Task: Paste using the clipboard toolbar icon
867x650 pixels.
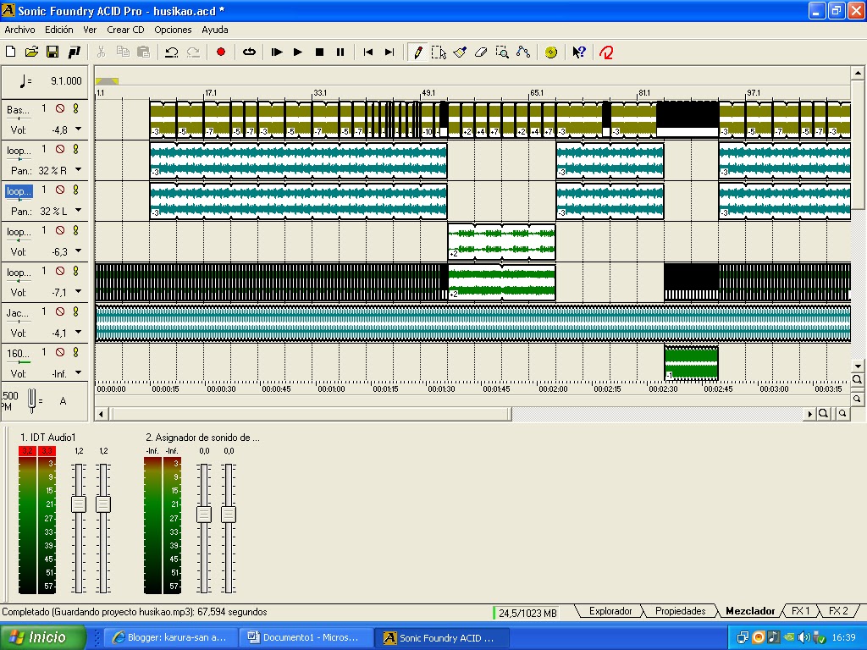Action: coord(143,52)
